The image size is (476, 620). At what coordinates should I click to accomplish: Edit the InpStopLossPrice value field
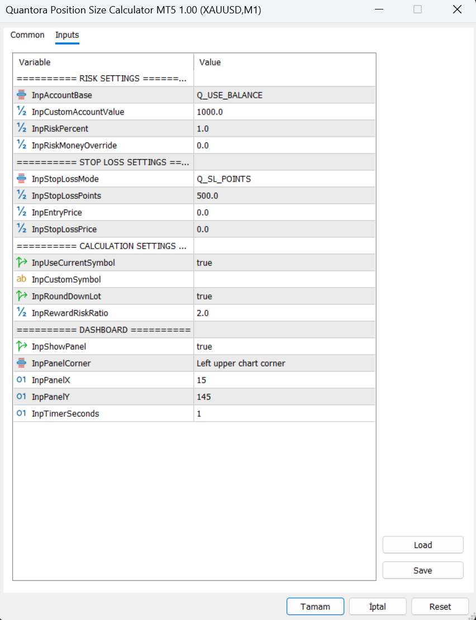click(x=284, y=229)
